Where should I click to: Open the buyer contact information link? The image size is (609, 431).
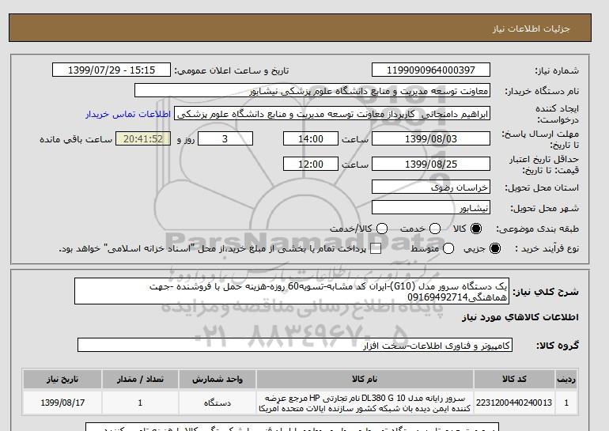point(128,115)
